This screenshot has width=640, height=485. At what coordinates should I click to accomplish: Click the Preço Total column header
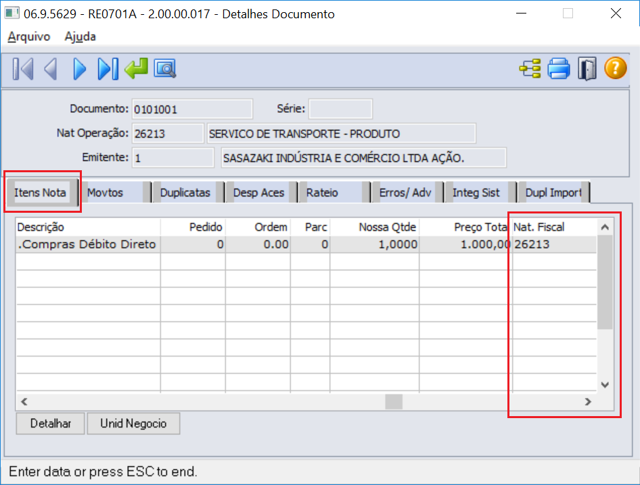465,227
